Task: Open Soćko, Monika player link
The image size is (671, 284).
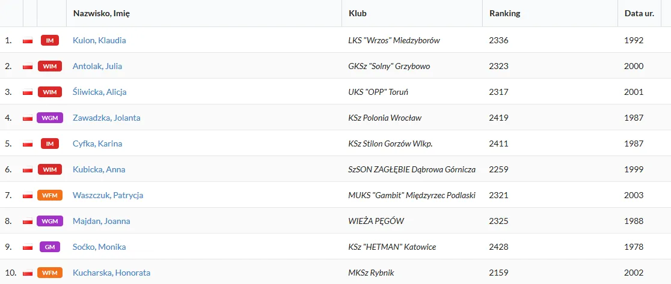Action: (99, 247)
